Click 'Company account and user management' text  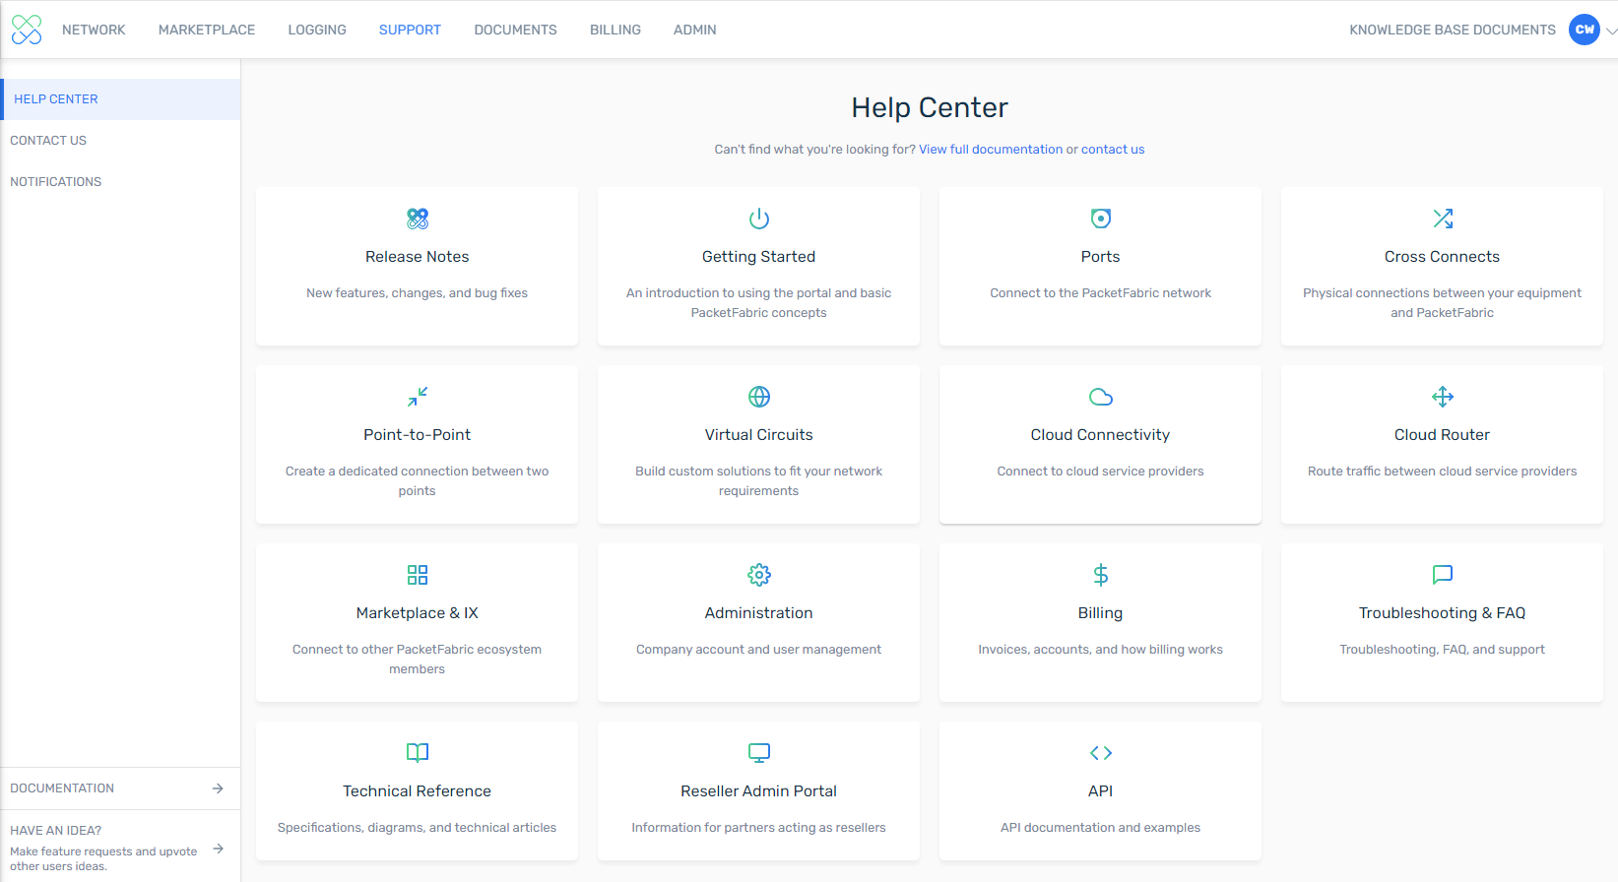pyautogui.click(x=759, y=650)
